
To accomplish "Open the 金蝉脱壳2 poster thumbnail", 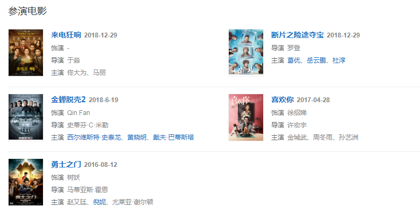I will click(26, 117).
